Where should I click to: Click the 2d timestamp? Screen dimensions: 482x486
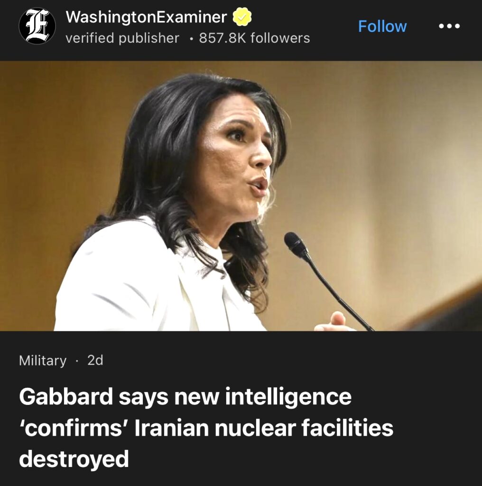click(95, 360)
